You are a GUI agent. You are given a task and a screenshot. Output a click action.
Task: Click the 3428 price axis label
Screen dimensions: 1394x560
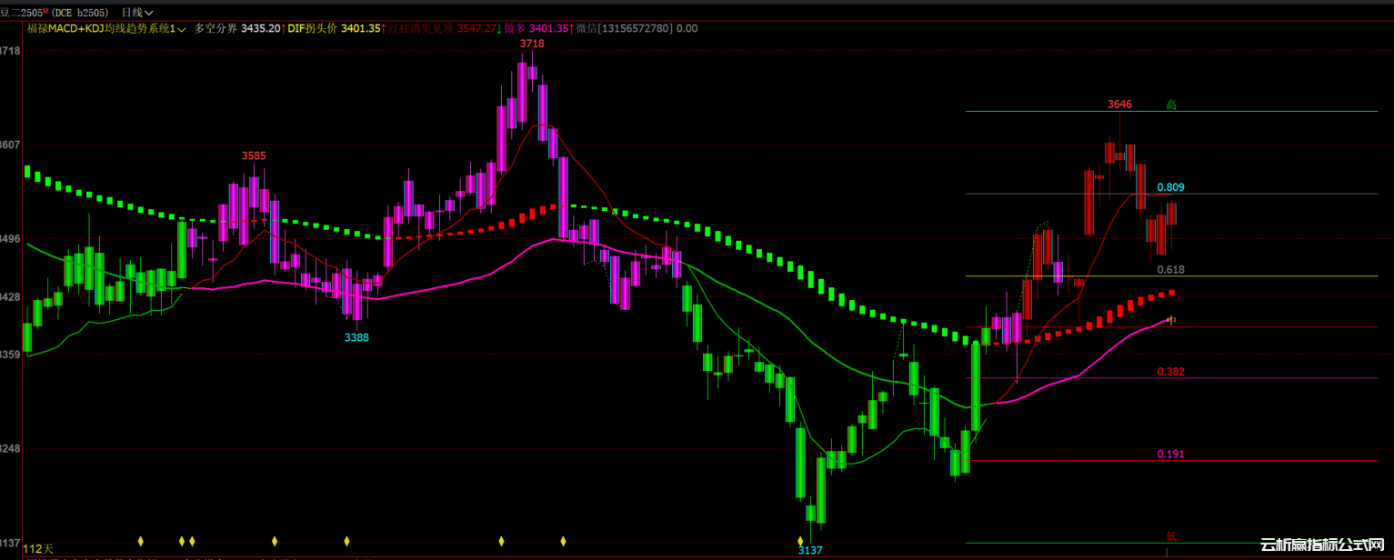[10, 297]
